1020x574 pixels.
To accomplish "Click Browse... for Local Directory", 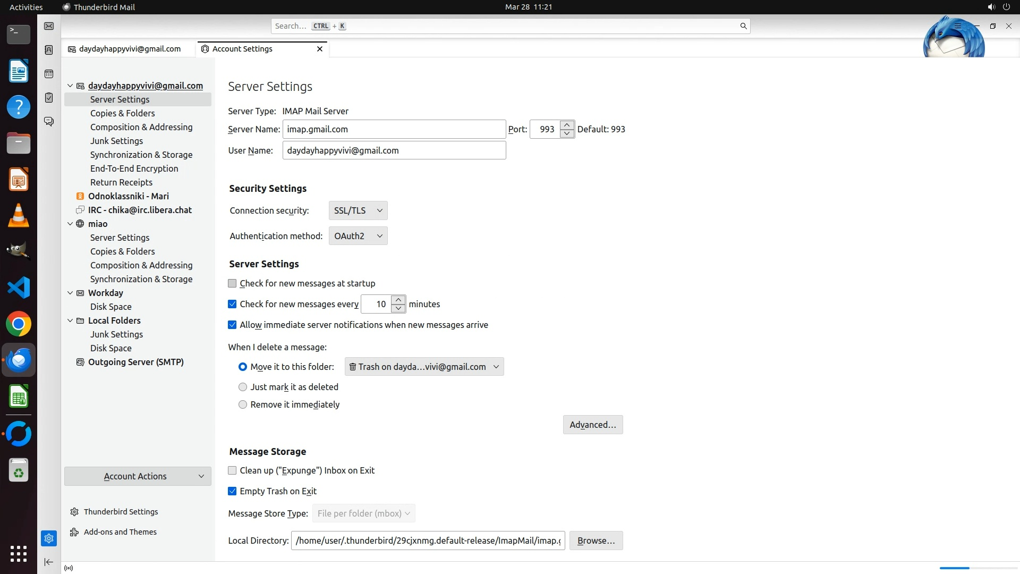I will pyautogui.click(x=596, y=541).
